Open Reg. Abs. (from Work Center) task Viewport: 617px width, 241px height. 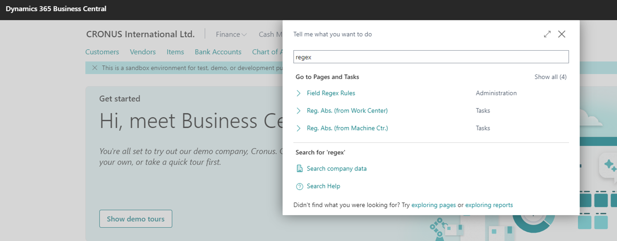347,111
